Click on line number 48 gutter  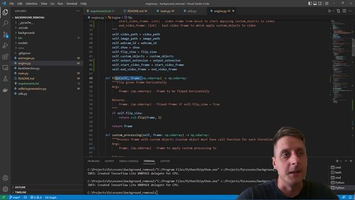(91, 78)
